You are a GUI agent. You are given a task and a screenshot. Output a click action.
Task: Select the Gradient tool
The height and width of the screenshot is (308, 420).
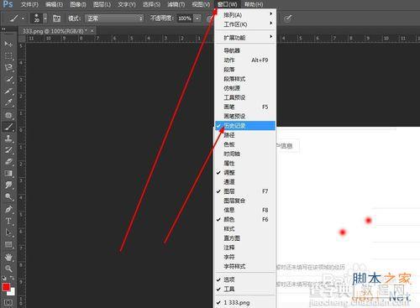pos(8,174)
